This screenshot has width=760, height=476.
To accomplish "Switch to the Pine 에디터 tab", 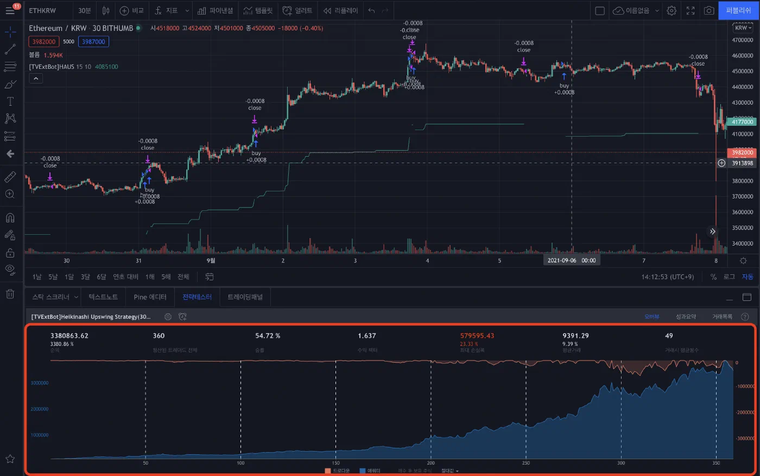I will pyautogui.click(x=150, y=297).
